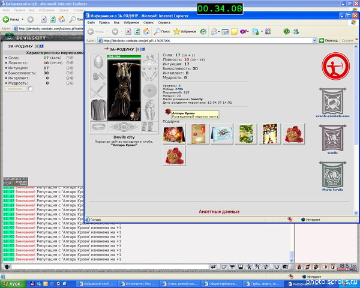Click the Mail envelope toolbar icon
The width and height of the screenshot is (360, 288).
click(214, 31)
